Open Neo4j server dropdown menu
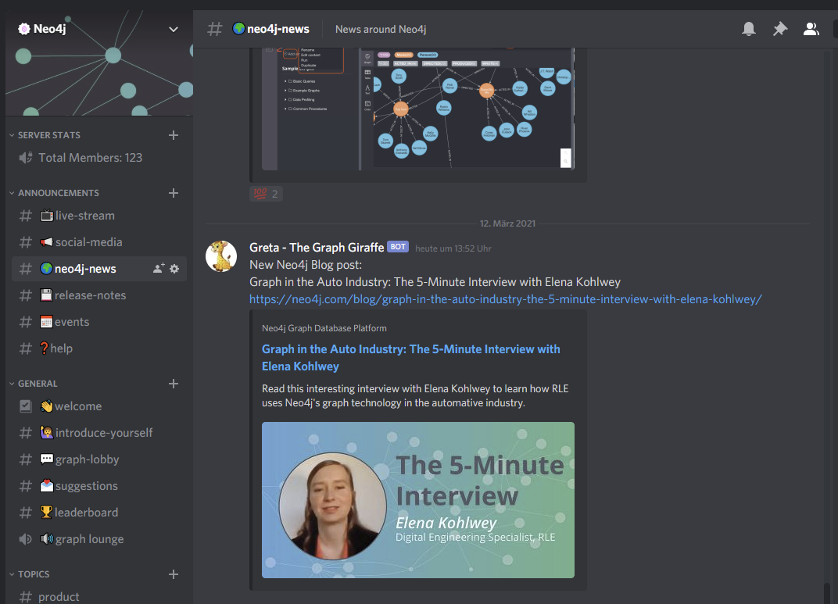This screenshot has height=604, width=838. (174, 30)
